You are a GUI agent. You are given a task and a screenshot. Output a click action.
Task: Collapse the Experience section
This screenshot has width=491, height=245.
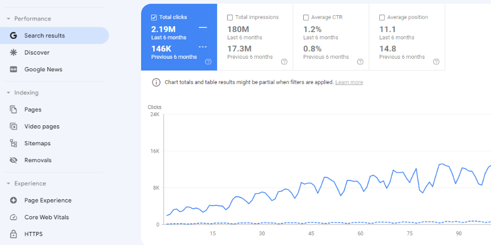(8, 184)
